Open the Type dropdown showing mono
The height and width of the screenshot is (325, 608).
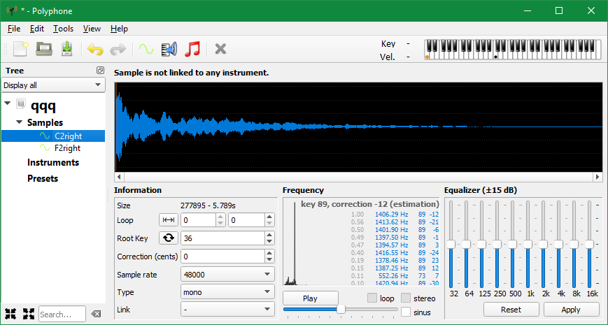pos(227,292)
